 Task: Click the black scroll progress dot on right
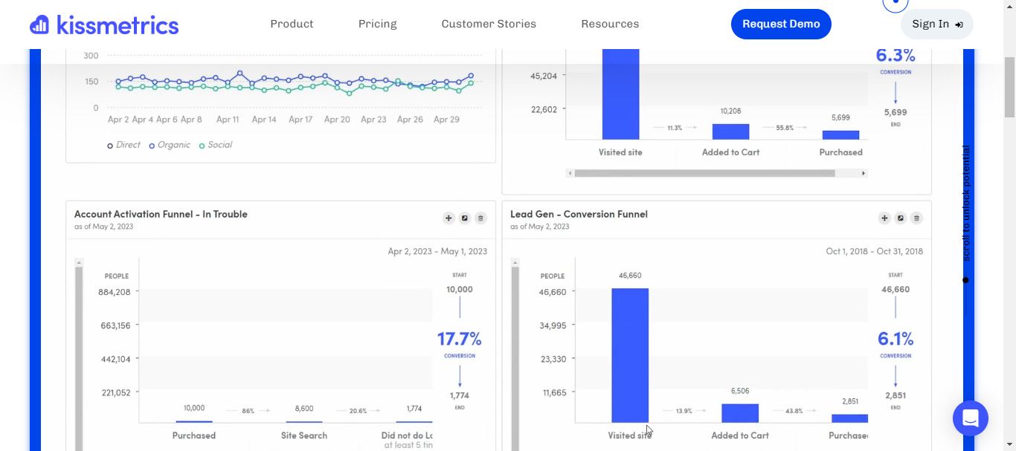965,280
